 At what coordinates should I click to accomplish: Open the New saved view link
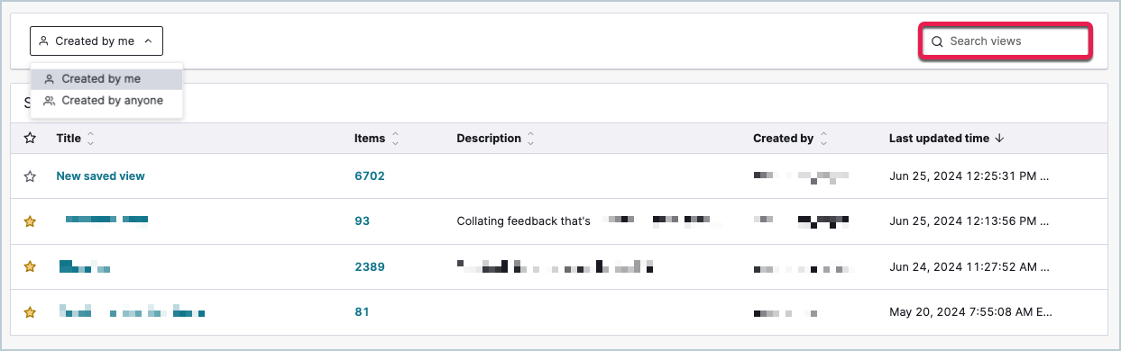[x=100, y=176]
